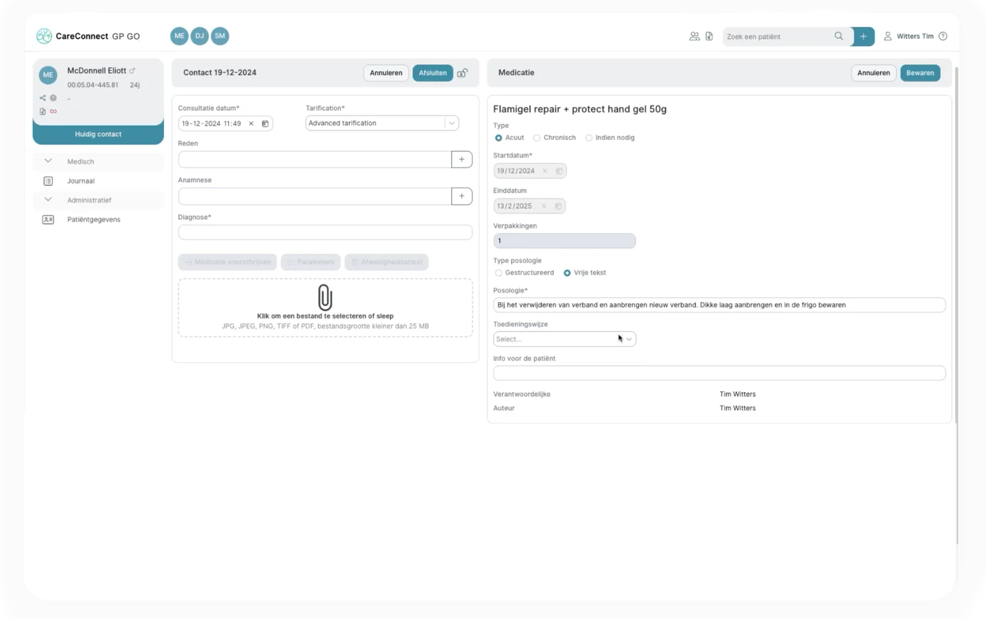The image size is (986, 619).
Task: Click the calendar icon beside Consultatie datum
Action: tap(266, 123)
